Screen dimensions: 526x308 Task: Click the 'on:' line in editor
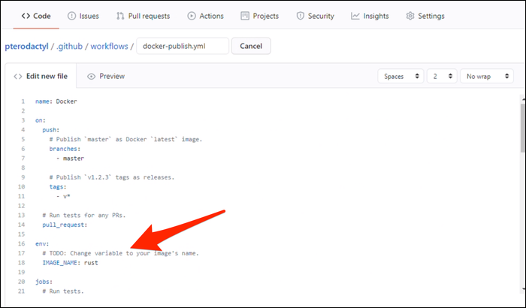click(41, 120)
